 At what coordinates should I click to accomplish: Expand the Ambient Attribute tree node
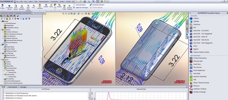(x=3, y=32)
